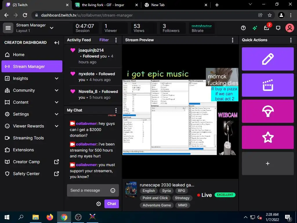Go to Home in the sidebar

[x=32, y=55]
